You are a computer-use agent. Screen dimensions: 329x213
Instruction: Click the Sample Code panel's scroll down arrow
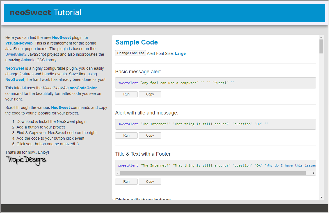321,197
